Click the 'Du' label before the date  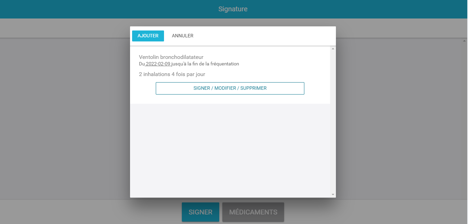pyautogui.click(x=142, y=64)
